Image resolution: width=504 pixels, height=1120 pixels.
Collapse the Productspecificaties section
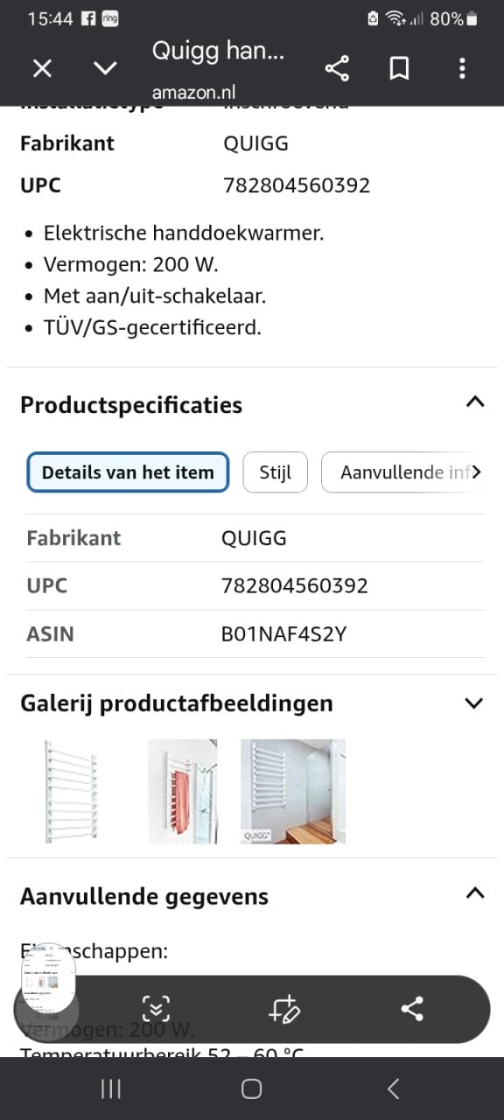click(x=474, y=402)
